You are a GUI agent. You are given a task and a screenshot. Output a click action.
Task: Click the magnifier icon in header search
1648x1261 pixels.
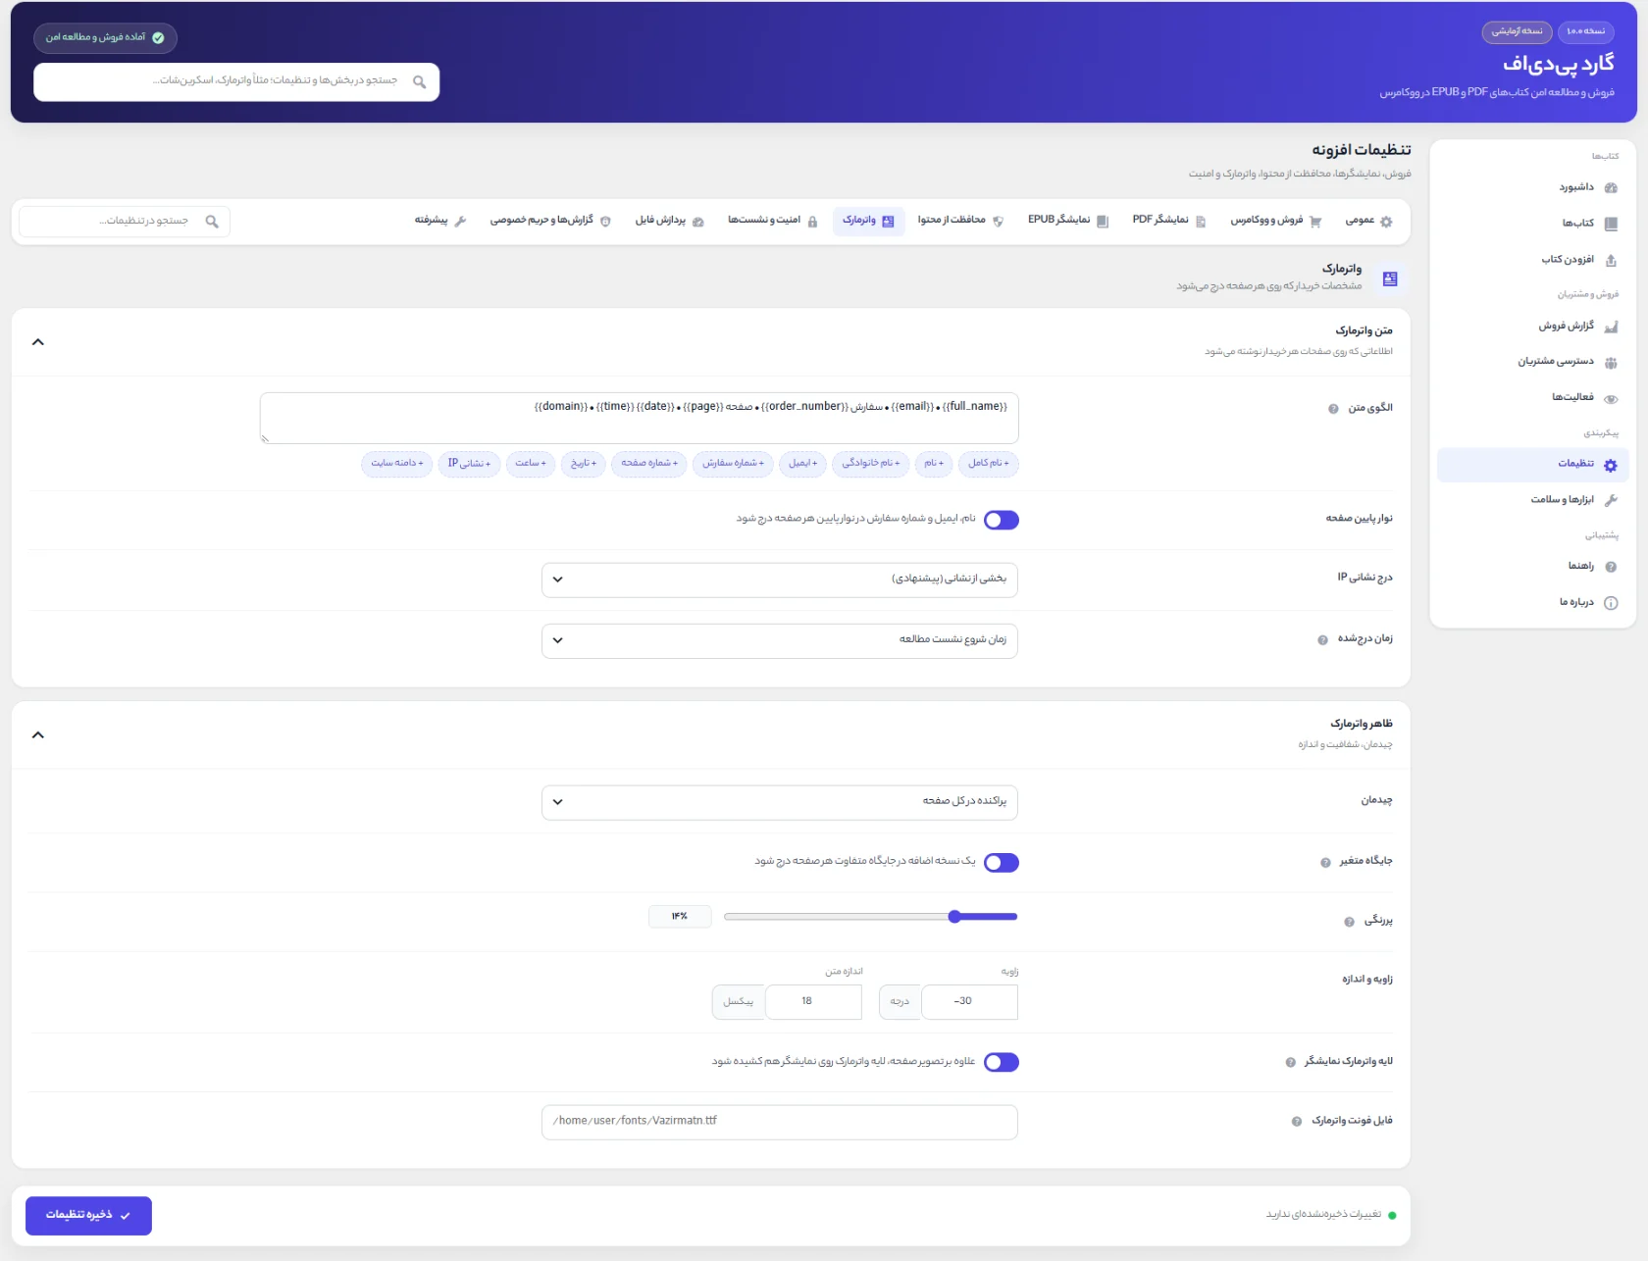pos(420,82)
